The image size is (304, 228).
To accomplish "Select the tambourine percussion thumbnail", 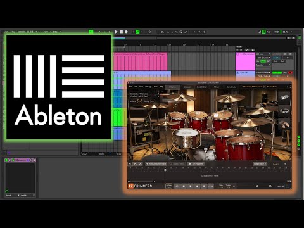I will click(284, 111).
